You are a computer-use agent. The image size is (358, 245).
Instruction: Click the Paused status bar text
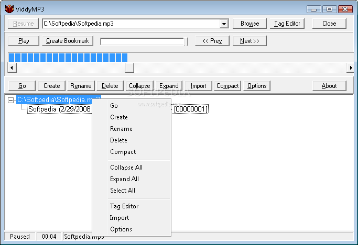20,237
